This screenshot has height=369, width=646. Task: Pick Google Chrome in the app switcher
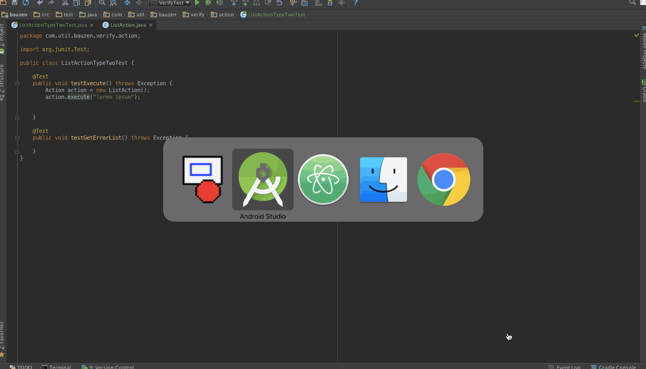point(444,180)
